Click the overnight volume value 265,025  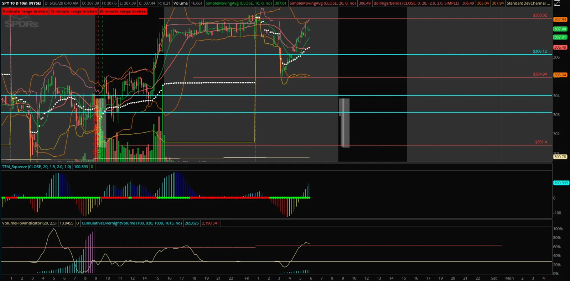[x=192, y=223]
